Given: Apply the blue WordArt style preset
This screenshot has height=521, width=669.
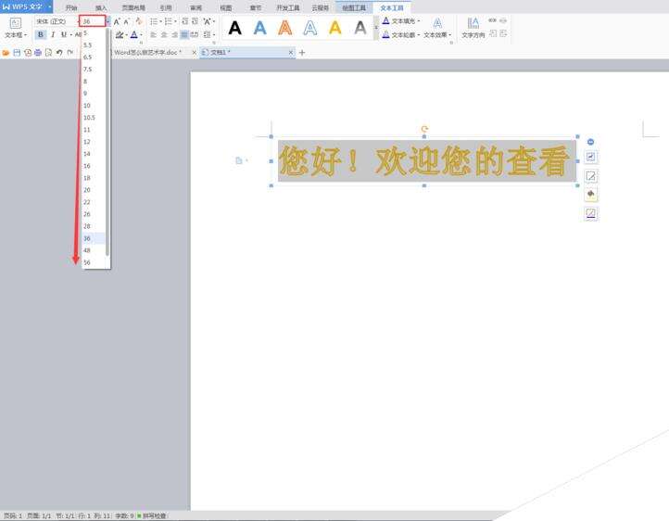Looking at the screenshot, I should [x=259, y=28].
